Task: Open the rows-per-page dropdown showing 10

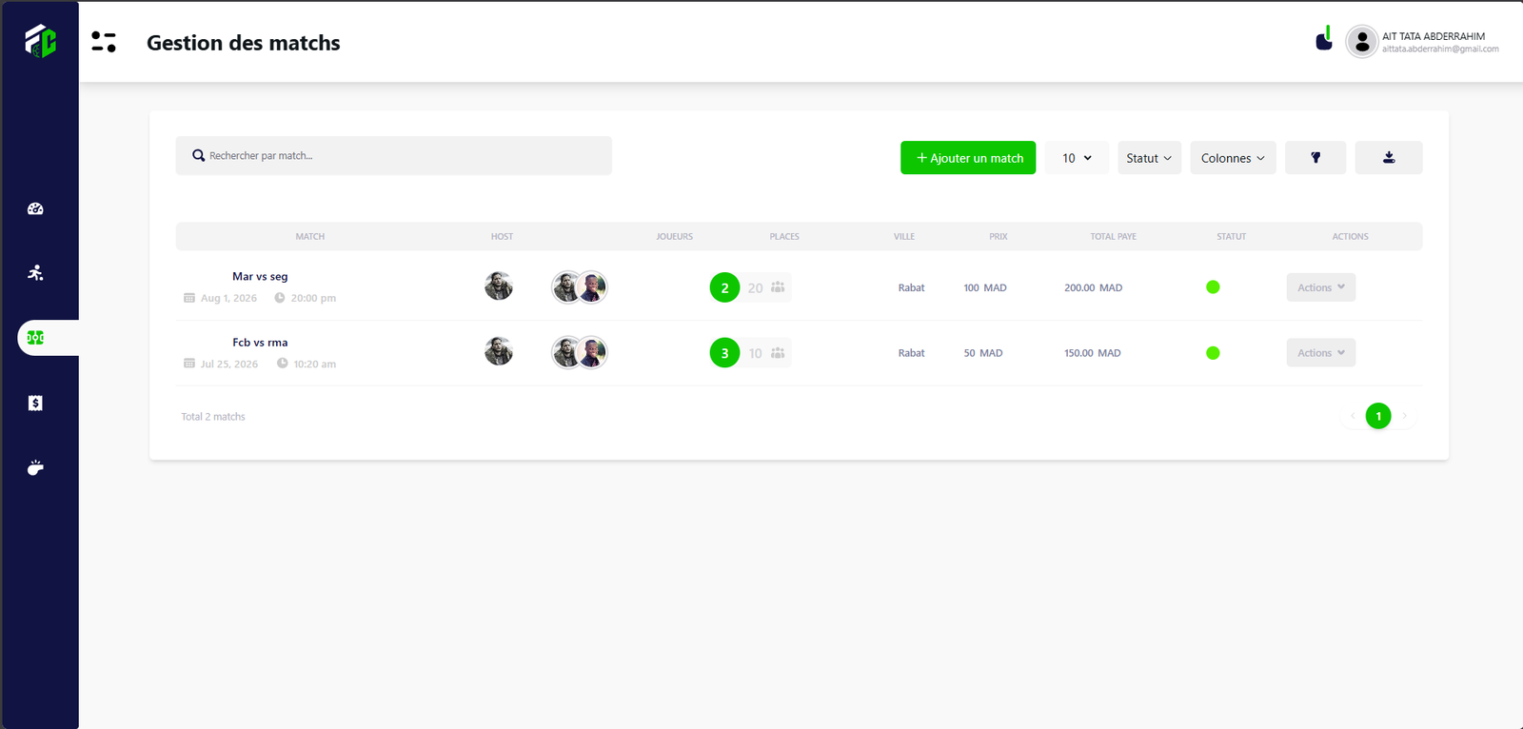Action: (x=1077, y=158)
